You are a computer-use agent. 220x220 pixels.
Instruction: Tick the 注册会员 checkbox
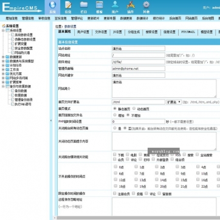click(x=115, y=193)
